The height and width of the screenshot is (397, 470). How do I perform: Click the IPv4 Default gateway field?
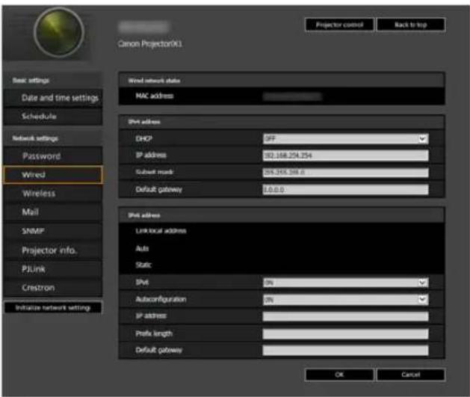click(x=346, y=189)
